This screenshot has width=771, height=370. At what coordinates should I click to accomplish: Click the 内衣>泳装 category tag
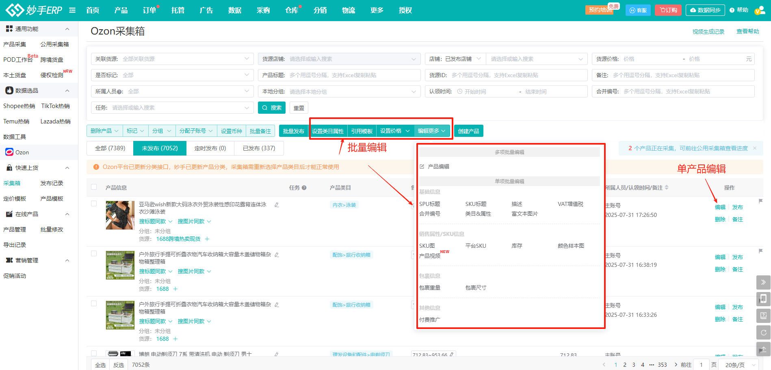(x=344, y=205)
